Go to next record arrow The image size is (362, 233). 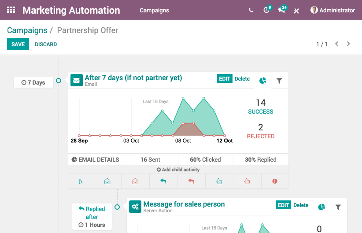pos(348,44)
